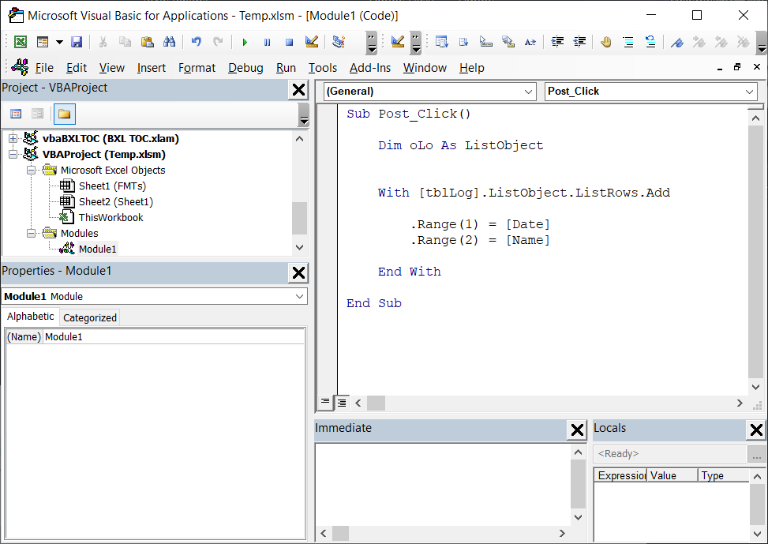Switch to Procedure View button
The width and height of the screenshot is (768, 544).
tap(325, 403)
